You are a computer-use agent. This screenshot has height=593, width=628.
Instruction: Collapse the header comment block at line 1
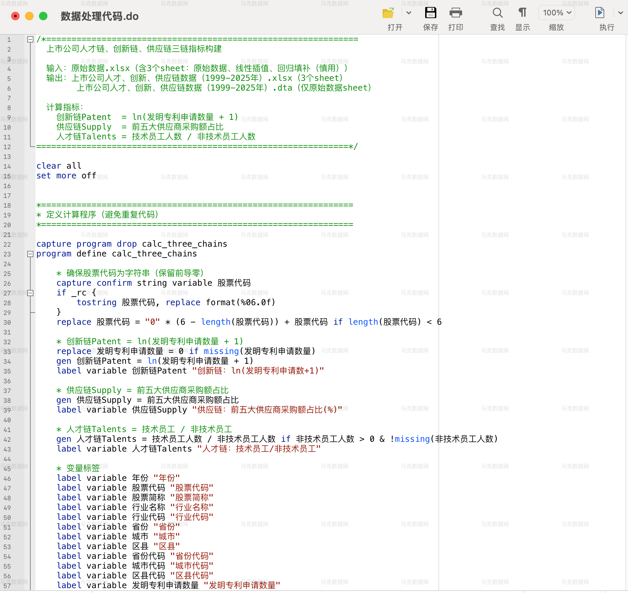point(30,39)
